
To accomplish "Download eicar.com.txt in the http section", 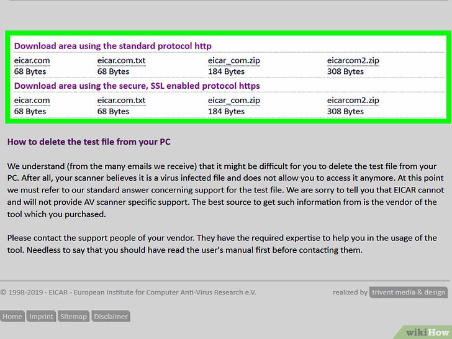I will (121, 61).
